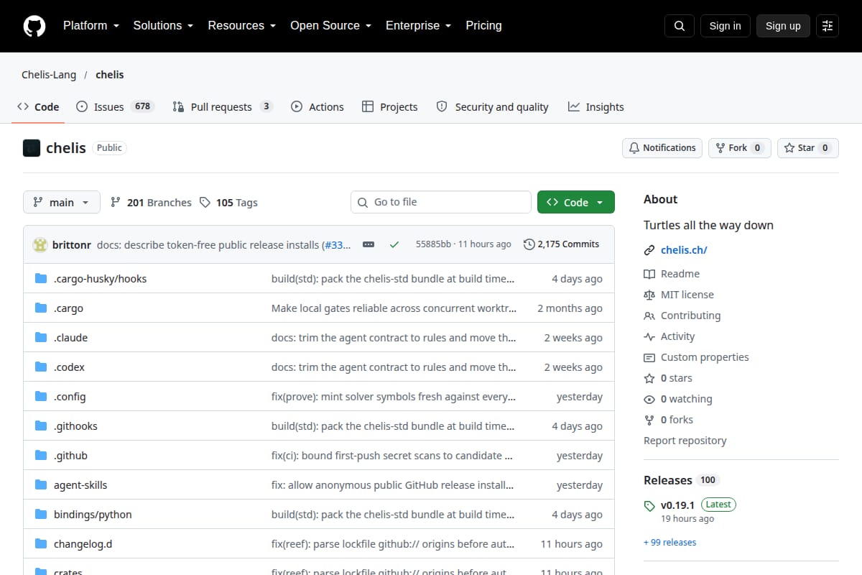Viewport: 862px width, 575px height.
Task: Click the v0.19.1 release tag icon
Action: 649,505
